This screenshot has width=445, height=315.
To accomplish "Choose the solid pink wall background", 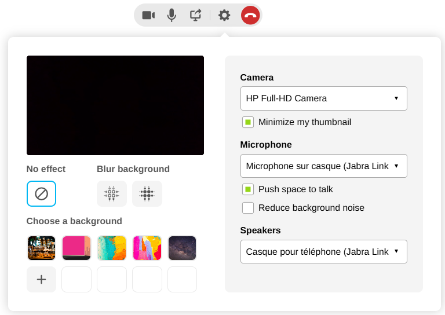I will [76, 248].
